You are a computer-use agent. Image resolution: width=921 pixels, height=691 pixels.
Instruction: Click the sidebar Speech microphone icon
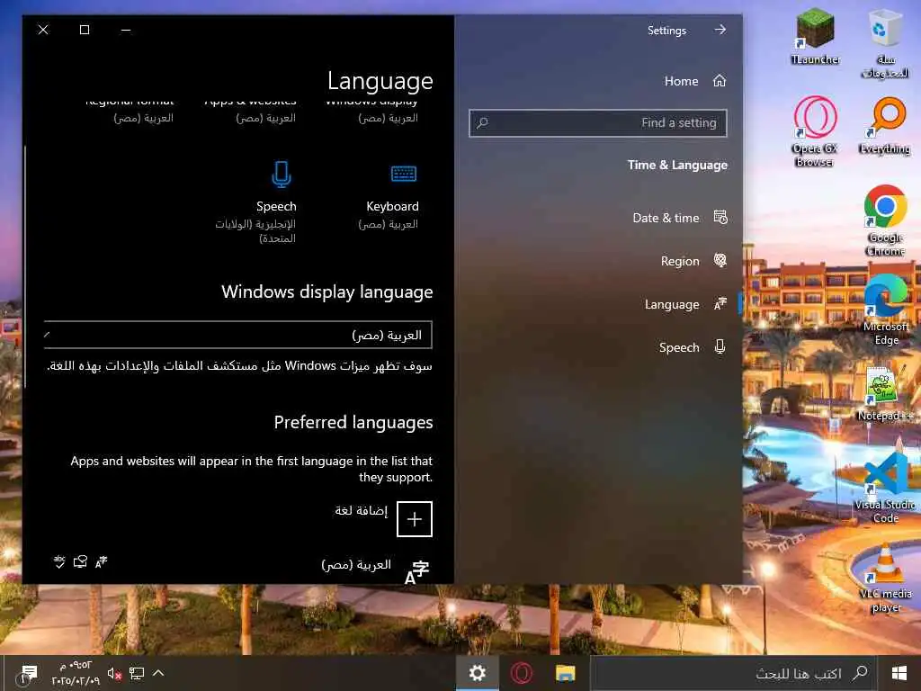click(720, 346)
